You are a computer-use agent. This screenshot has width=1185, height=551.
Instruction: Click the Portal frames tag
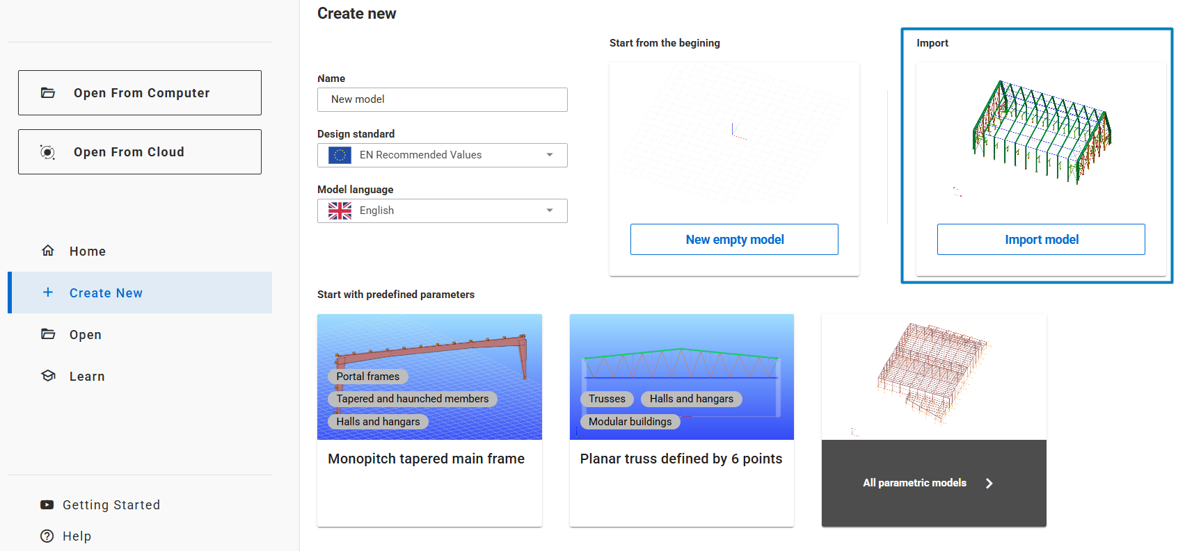pos(368,377)
